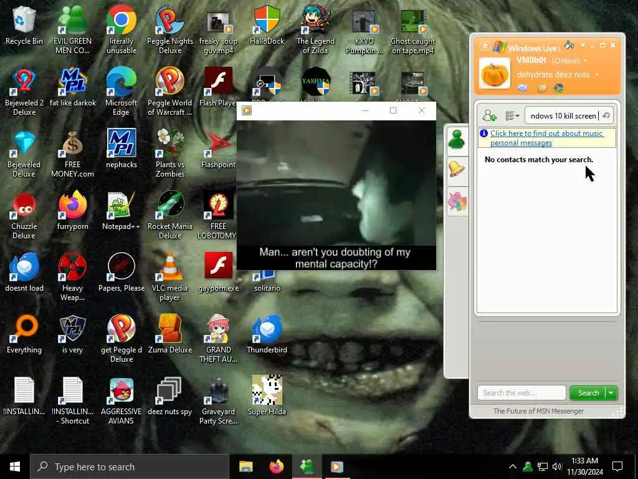Clear the contact search field
This screenshot has height=479, width=638.
click(606, 115)
